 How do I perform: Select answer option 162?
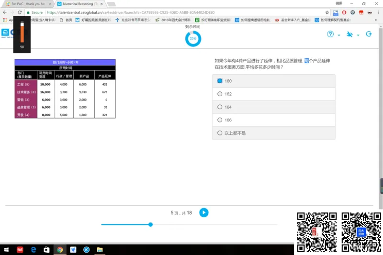click(x=273, y=94)
